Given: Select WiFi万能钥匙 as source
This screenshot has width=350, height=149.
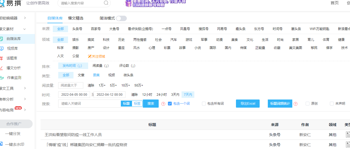Looking at the screenshot, I should click(320, 29).
